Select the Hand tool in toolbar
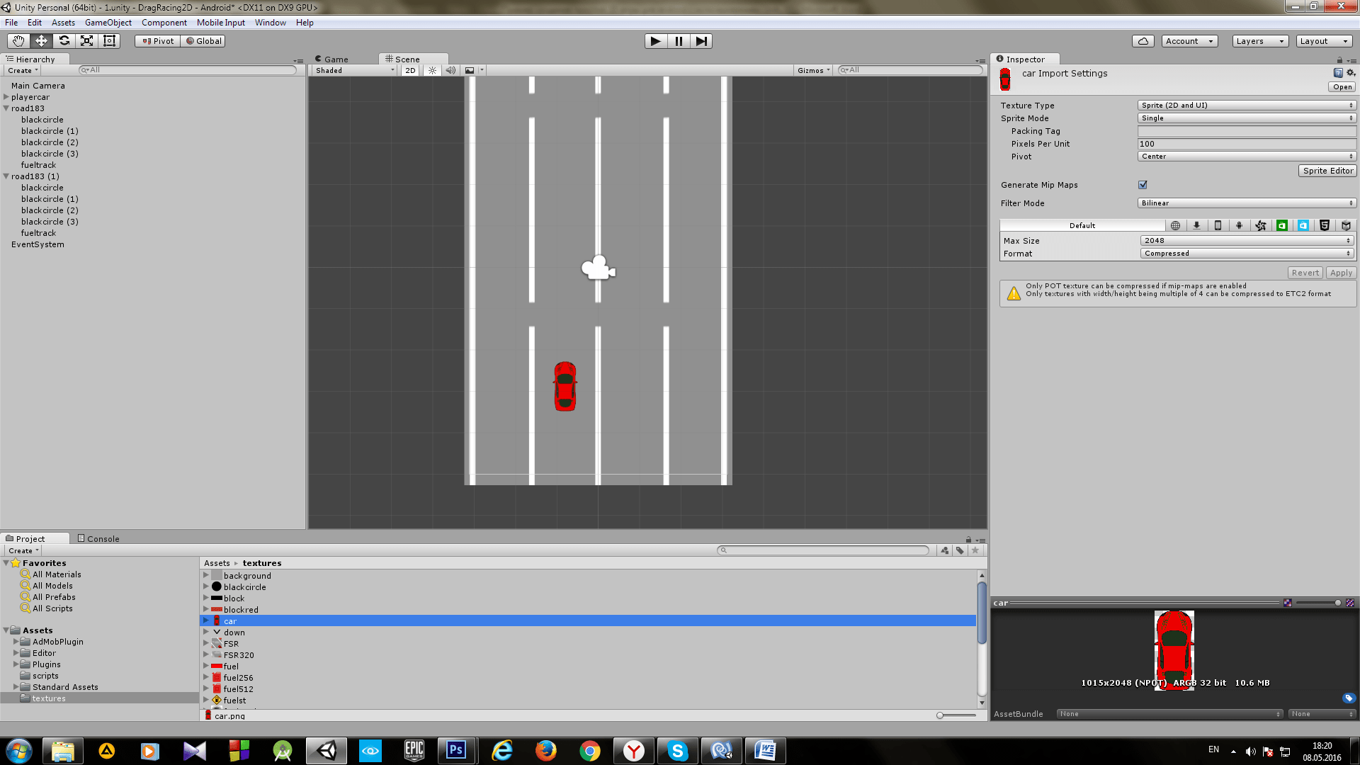Viewport: 1360px width, 765px height. [x=18, y=41]
